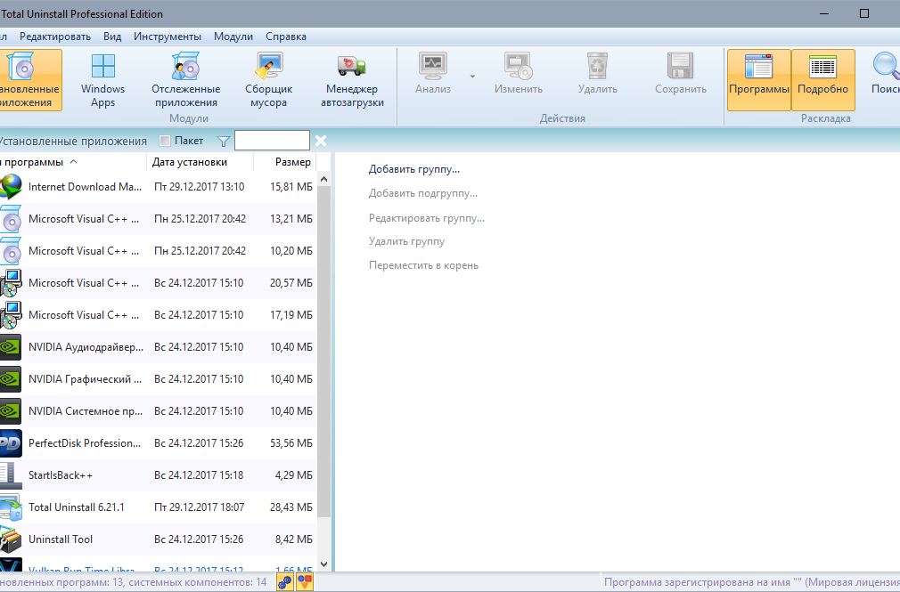
Task: Select the Microsoft Visual C++ 10,20 МБ icon
Action: pyautogui.click(x=11, y=251)
